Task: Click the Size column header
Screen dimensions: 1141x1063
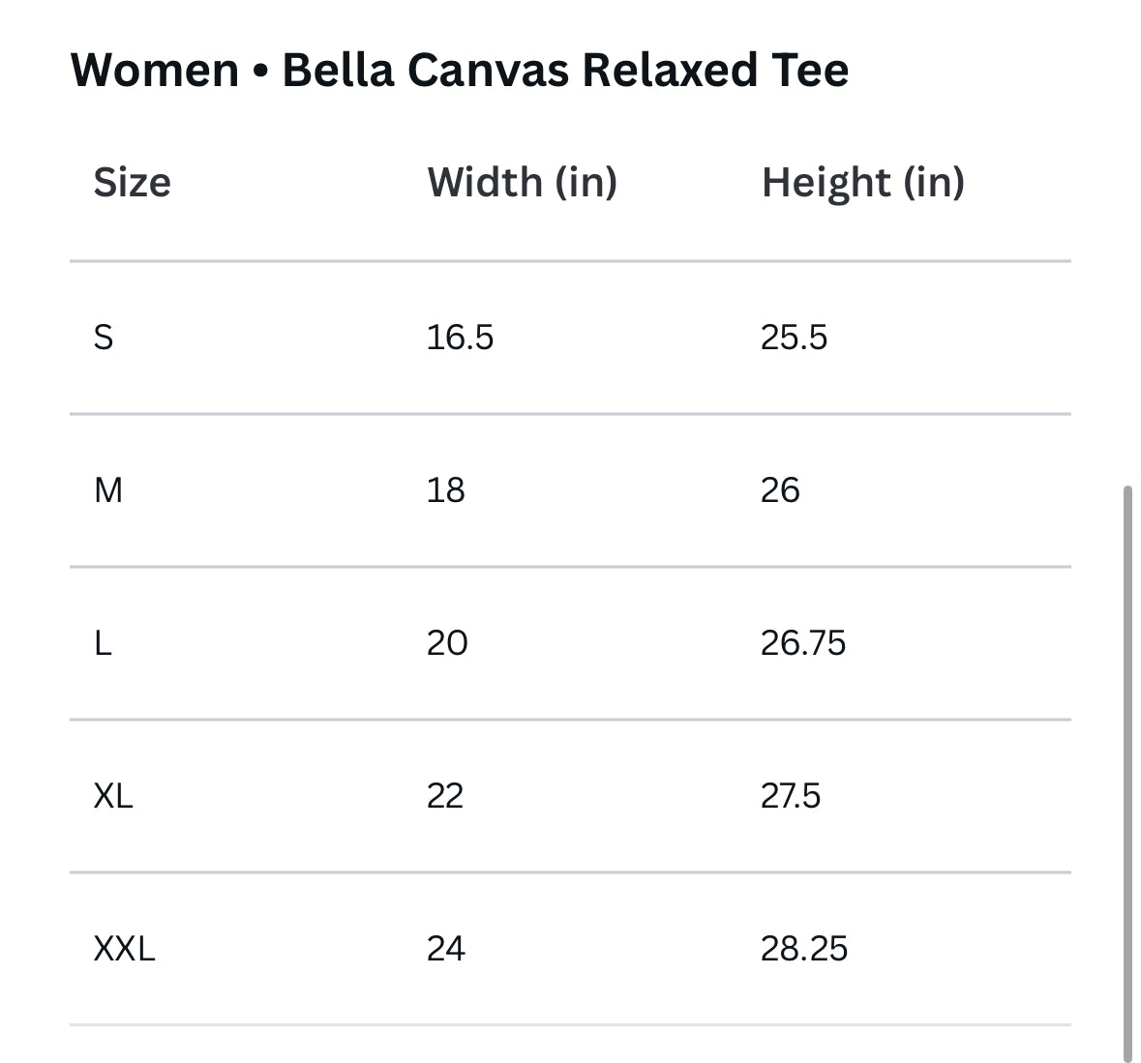Action: click(x=132, y=183)
